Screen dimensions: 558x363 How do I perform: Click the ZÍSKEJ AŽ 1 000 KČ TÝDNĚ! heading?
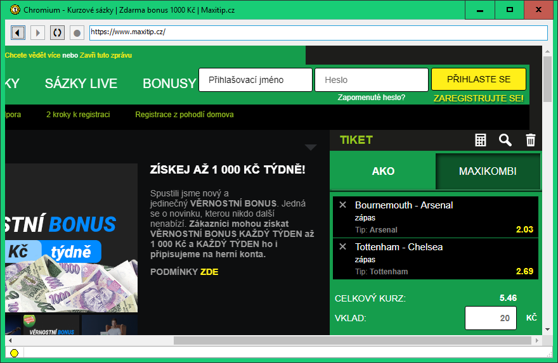point(228,170)
